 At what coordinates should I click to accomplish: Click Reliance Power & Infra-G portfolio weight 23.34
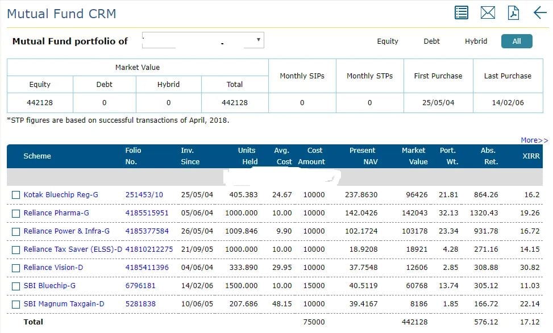[448, 231]
